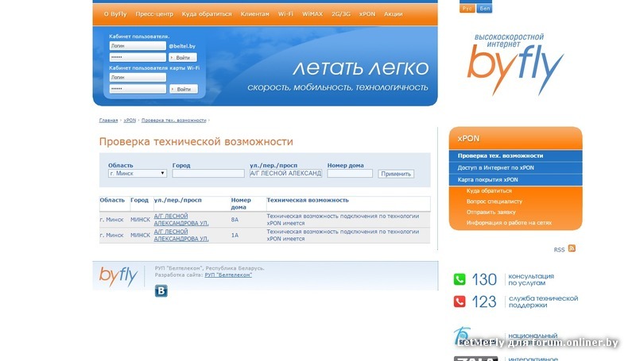Click the large byfly logo at top right
This screenshot has height=361, width=636.
[x=515, y=65]
